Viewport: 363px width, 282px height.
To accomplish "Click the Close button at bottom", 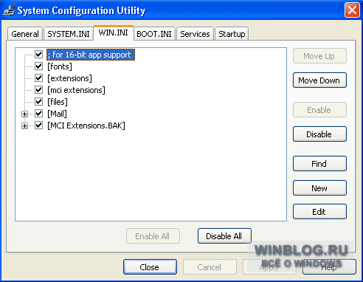I will point(150,266).
